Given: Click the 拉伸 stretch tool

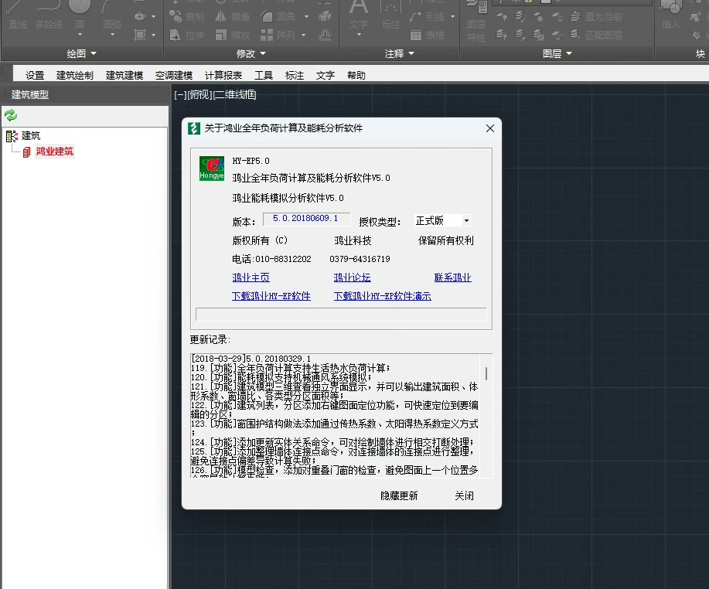Looking at the screenshot, I should 186,35.
